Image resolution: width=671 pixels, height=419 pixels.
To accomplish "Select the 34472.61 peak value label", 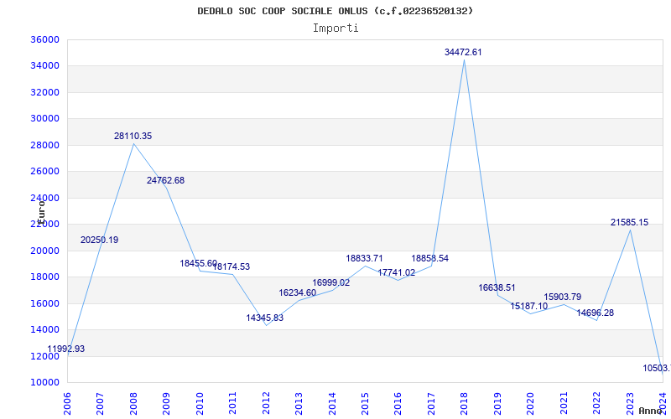I will coord(463,52).
